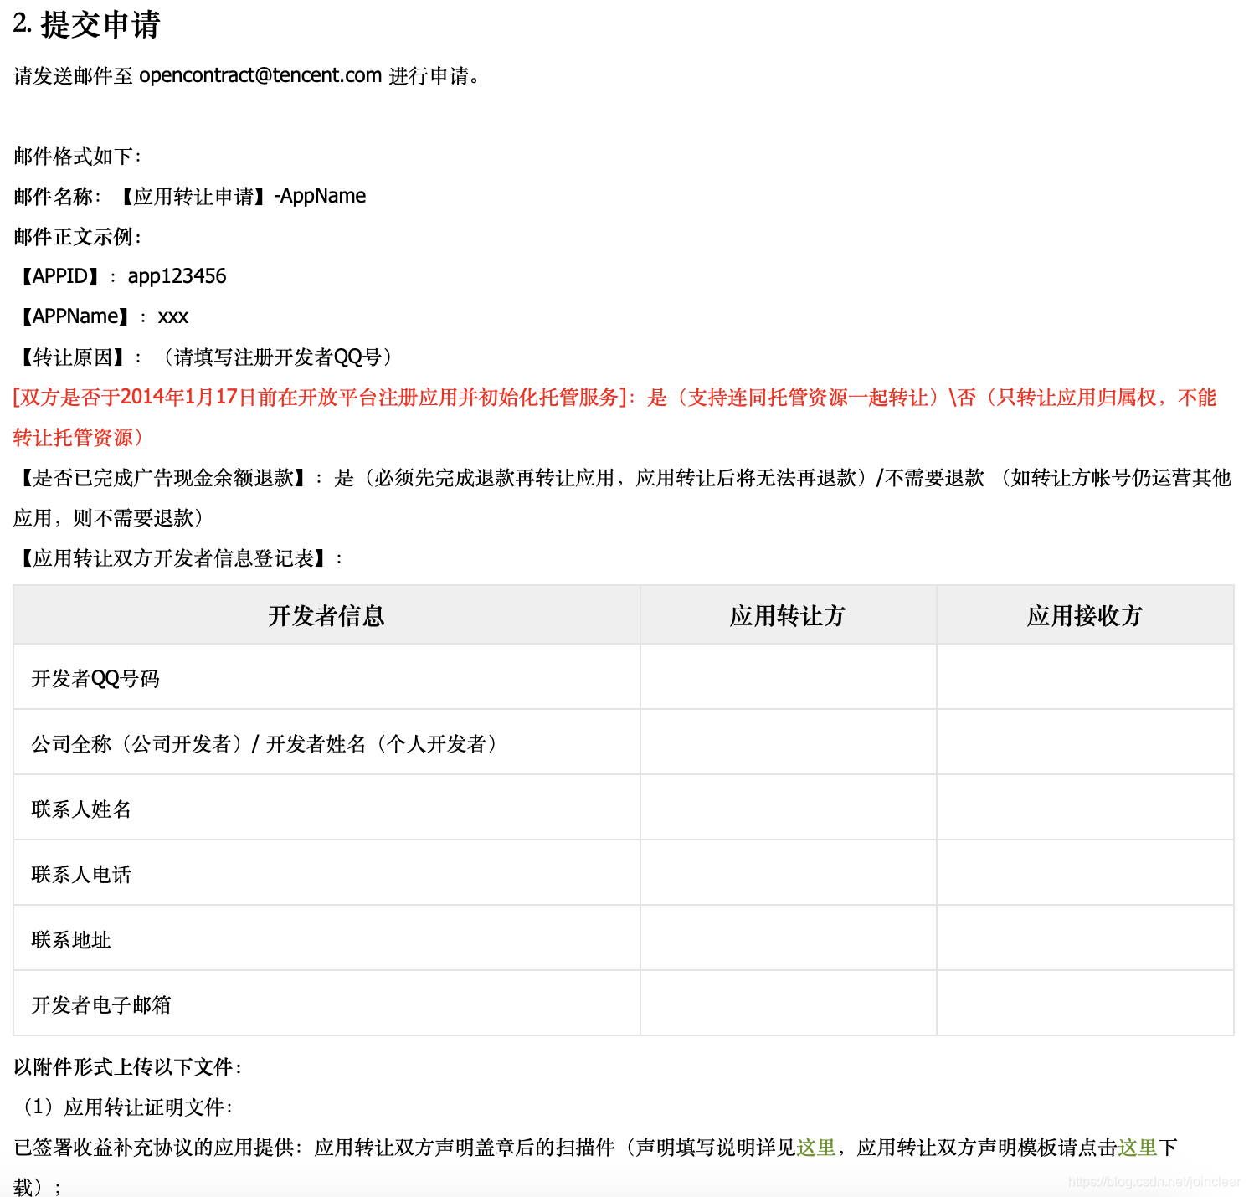
Task: Click the 【APPName】: xxx line
Action: point(101,316)
